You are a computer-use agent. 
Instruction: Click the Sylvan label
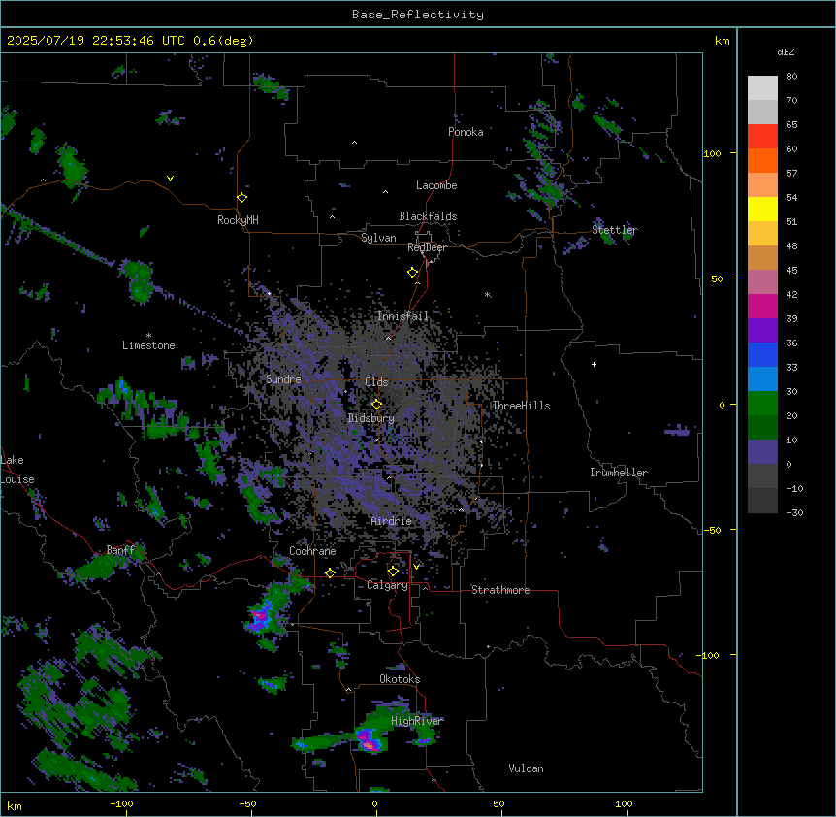click(x=378, y=238)
